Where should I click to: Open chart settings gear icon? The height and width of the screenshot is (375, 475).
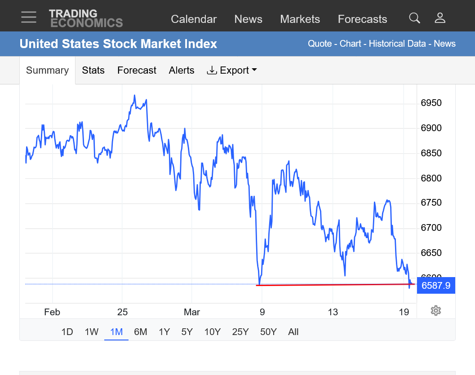pos(435,310)
